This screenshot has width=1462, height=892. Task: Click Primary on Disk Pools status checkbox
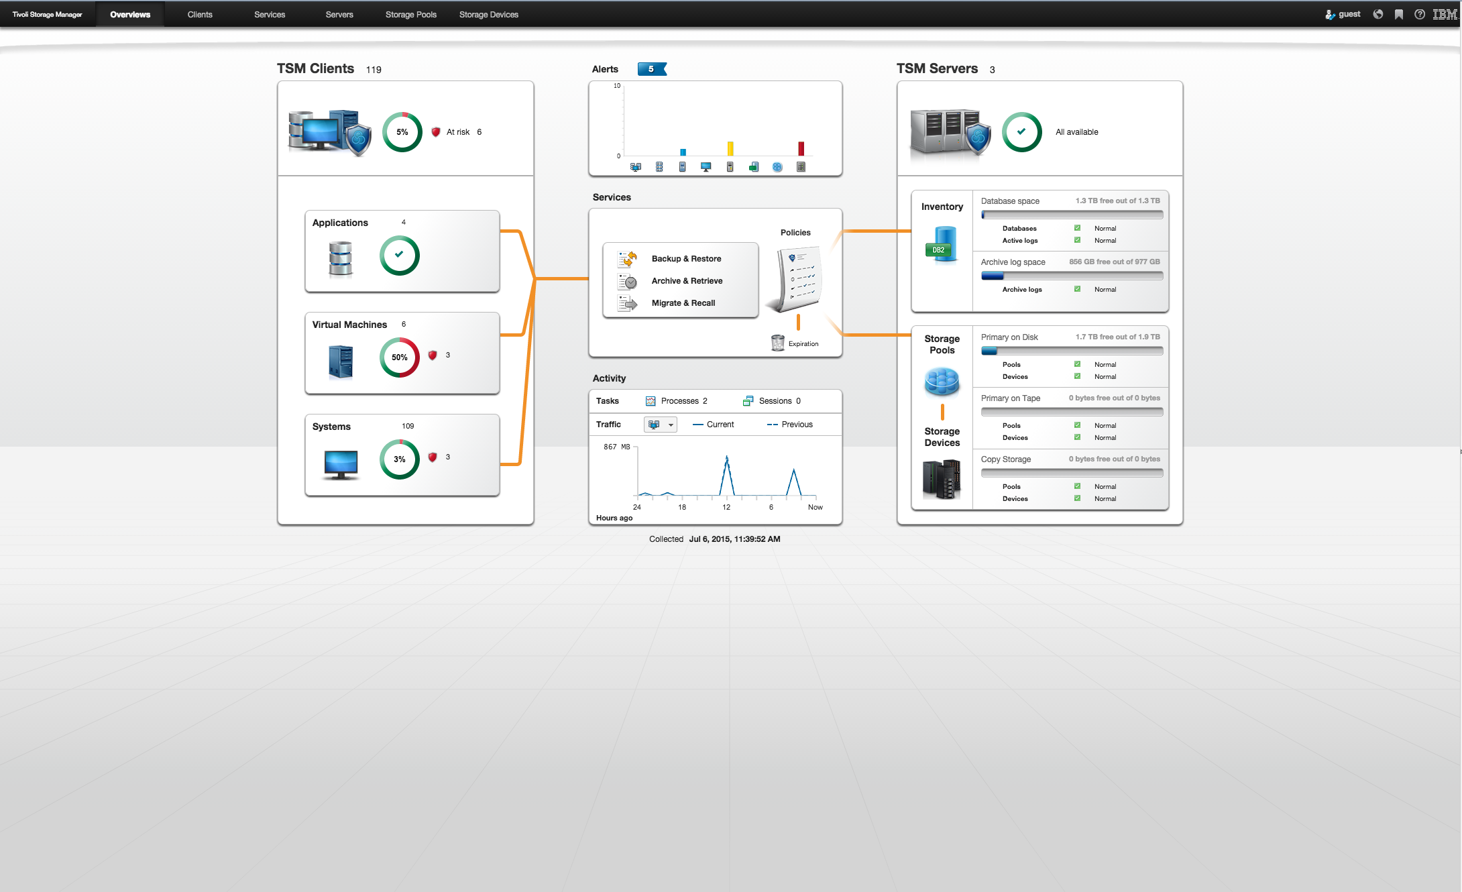pos(1078,364)
